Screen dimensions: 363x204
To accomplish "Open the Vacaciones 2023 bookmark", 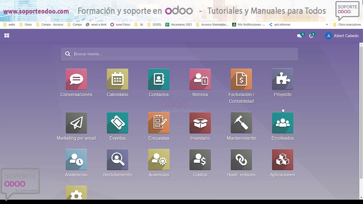I will tap(179, 25).
